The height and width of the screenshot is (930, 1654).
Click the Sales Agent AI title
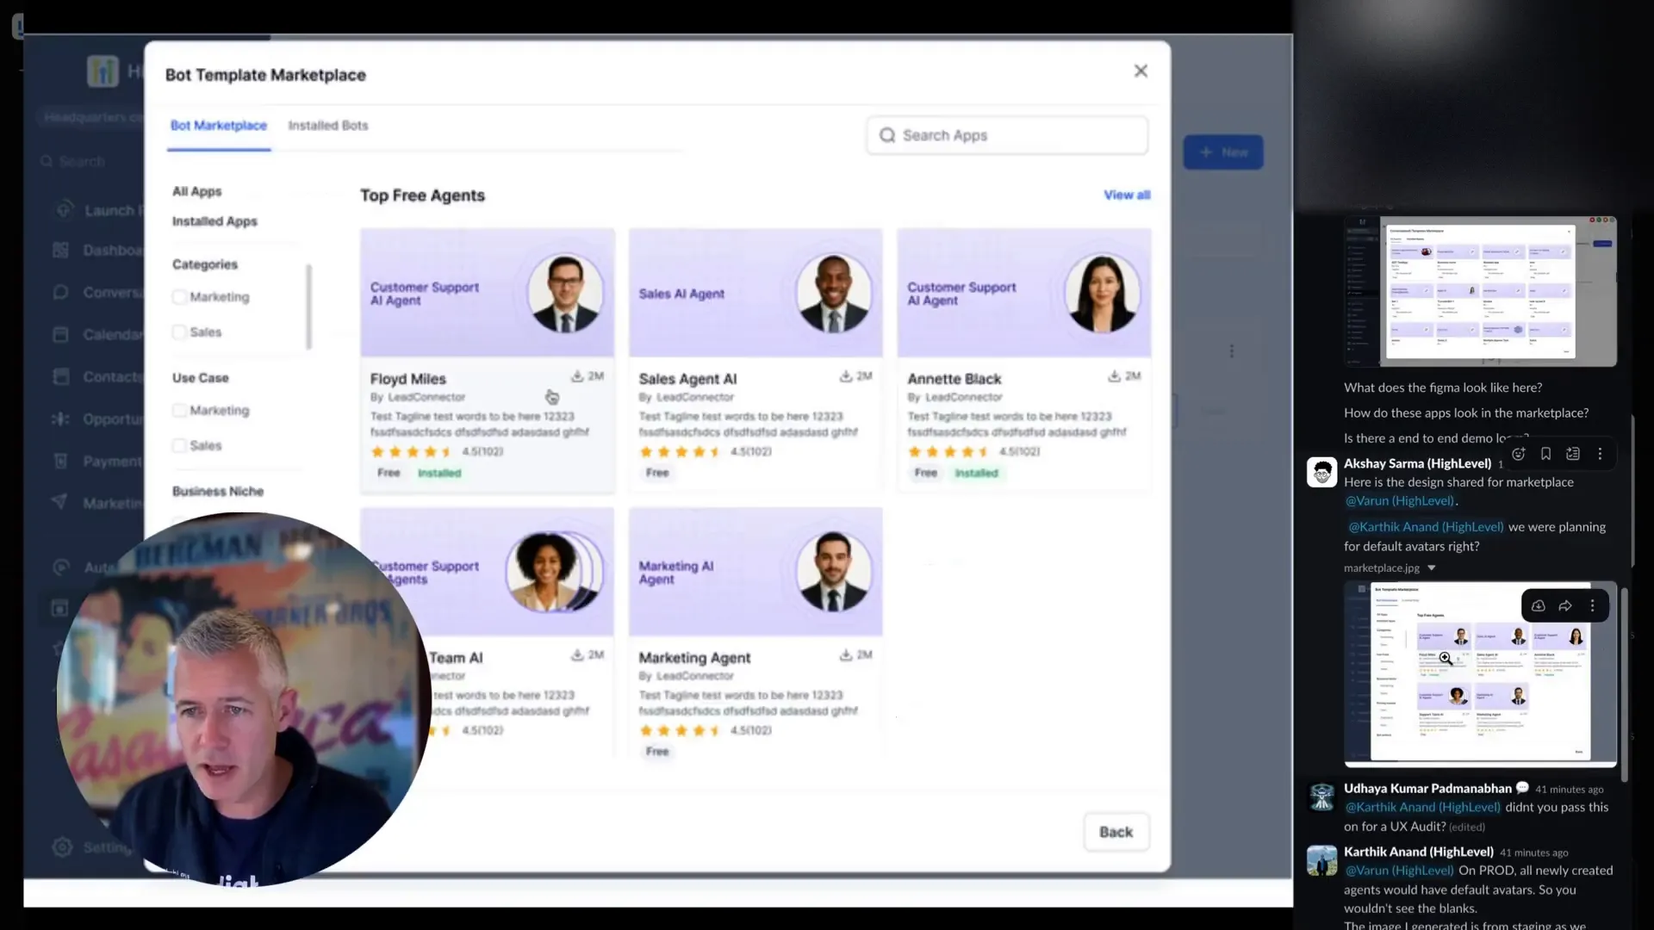687,379
